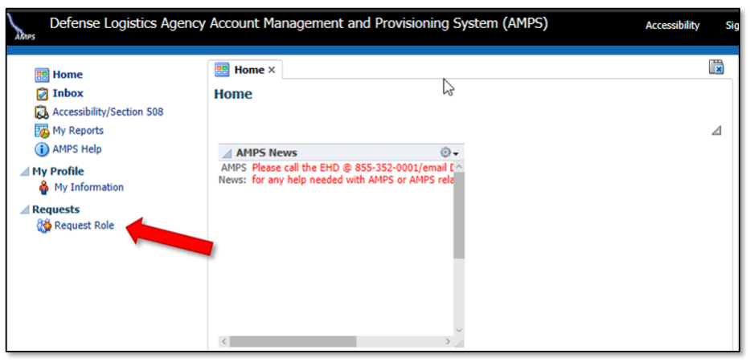The height and width of the screenshot is (362, 750).
Task: Collapse the AMPS News panel triangle
Action: 227,153
